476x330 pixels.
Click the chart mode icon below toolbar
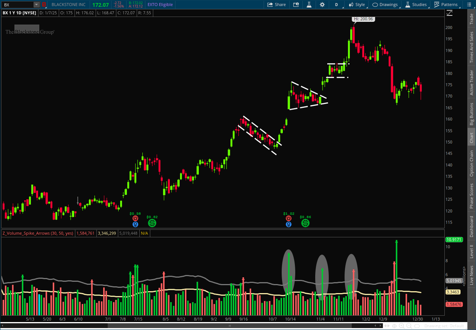(449, 13)
